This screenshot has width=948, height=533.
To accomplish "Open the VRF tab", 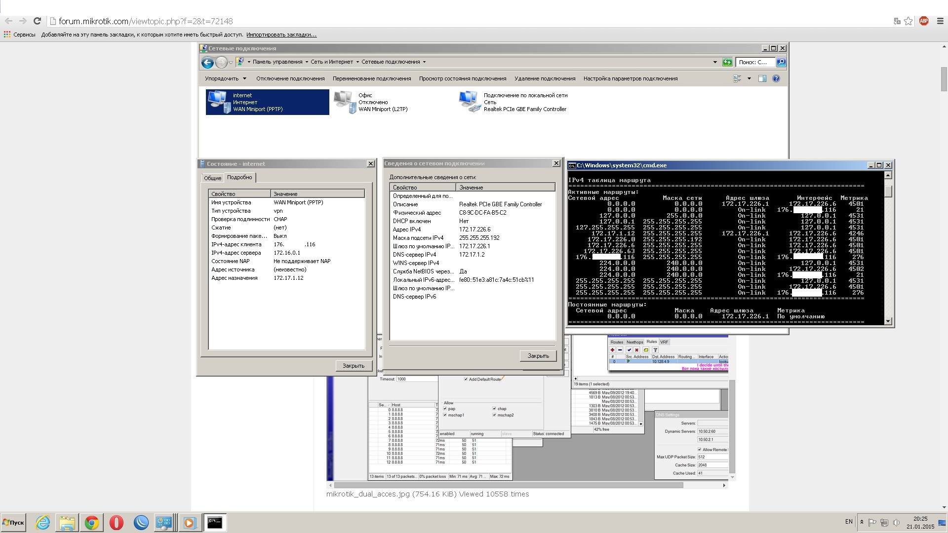I will click(665, 342).
